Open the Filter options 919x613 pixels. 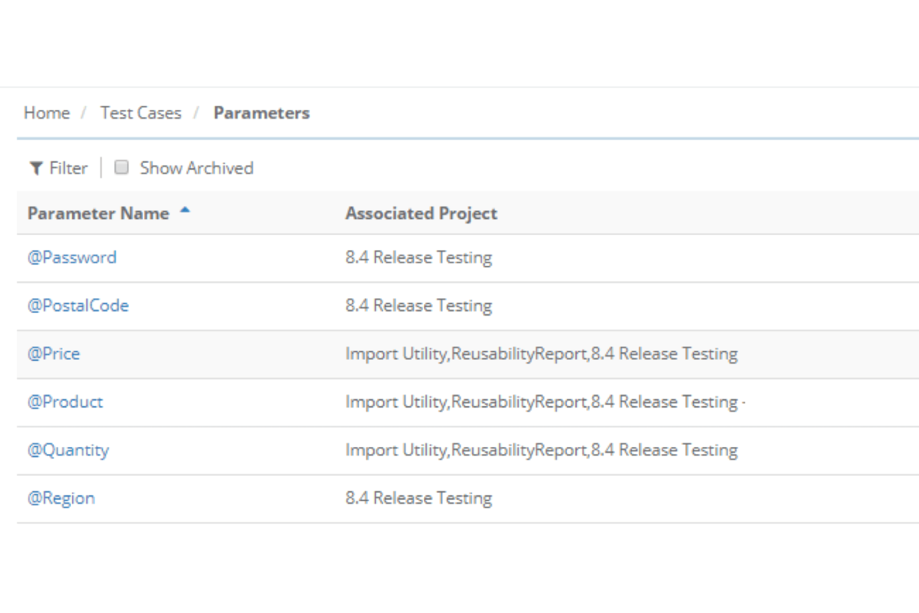point(58,168)
